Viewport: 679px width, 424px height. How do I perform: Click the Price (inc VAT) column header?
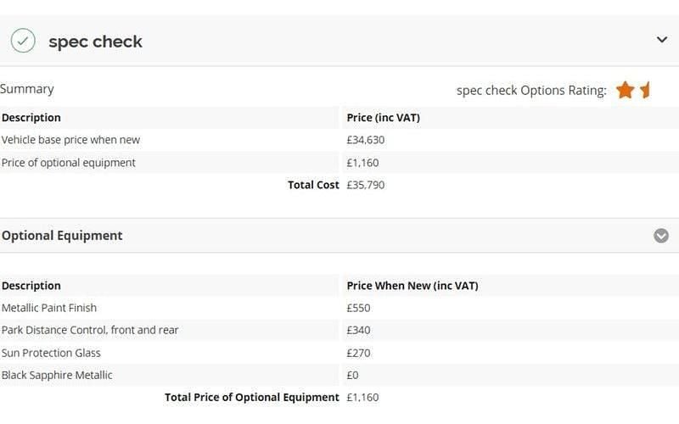click(384, 118)
